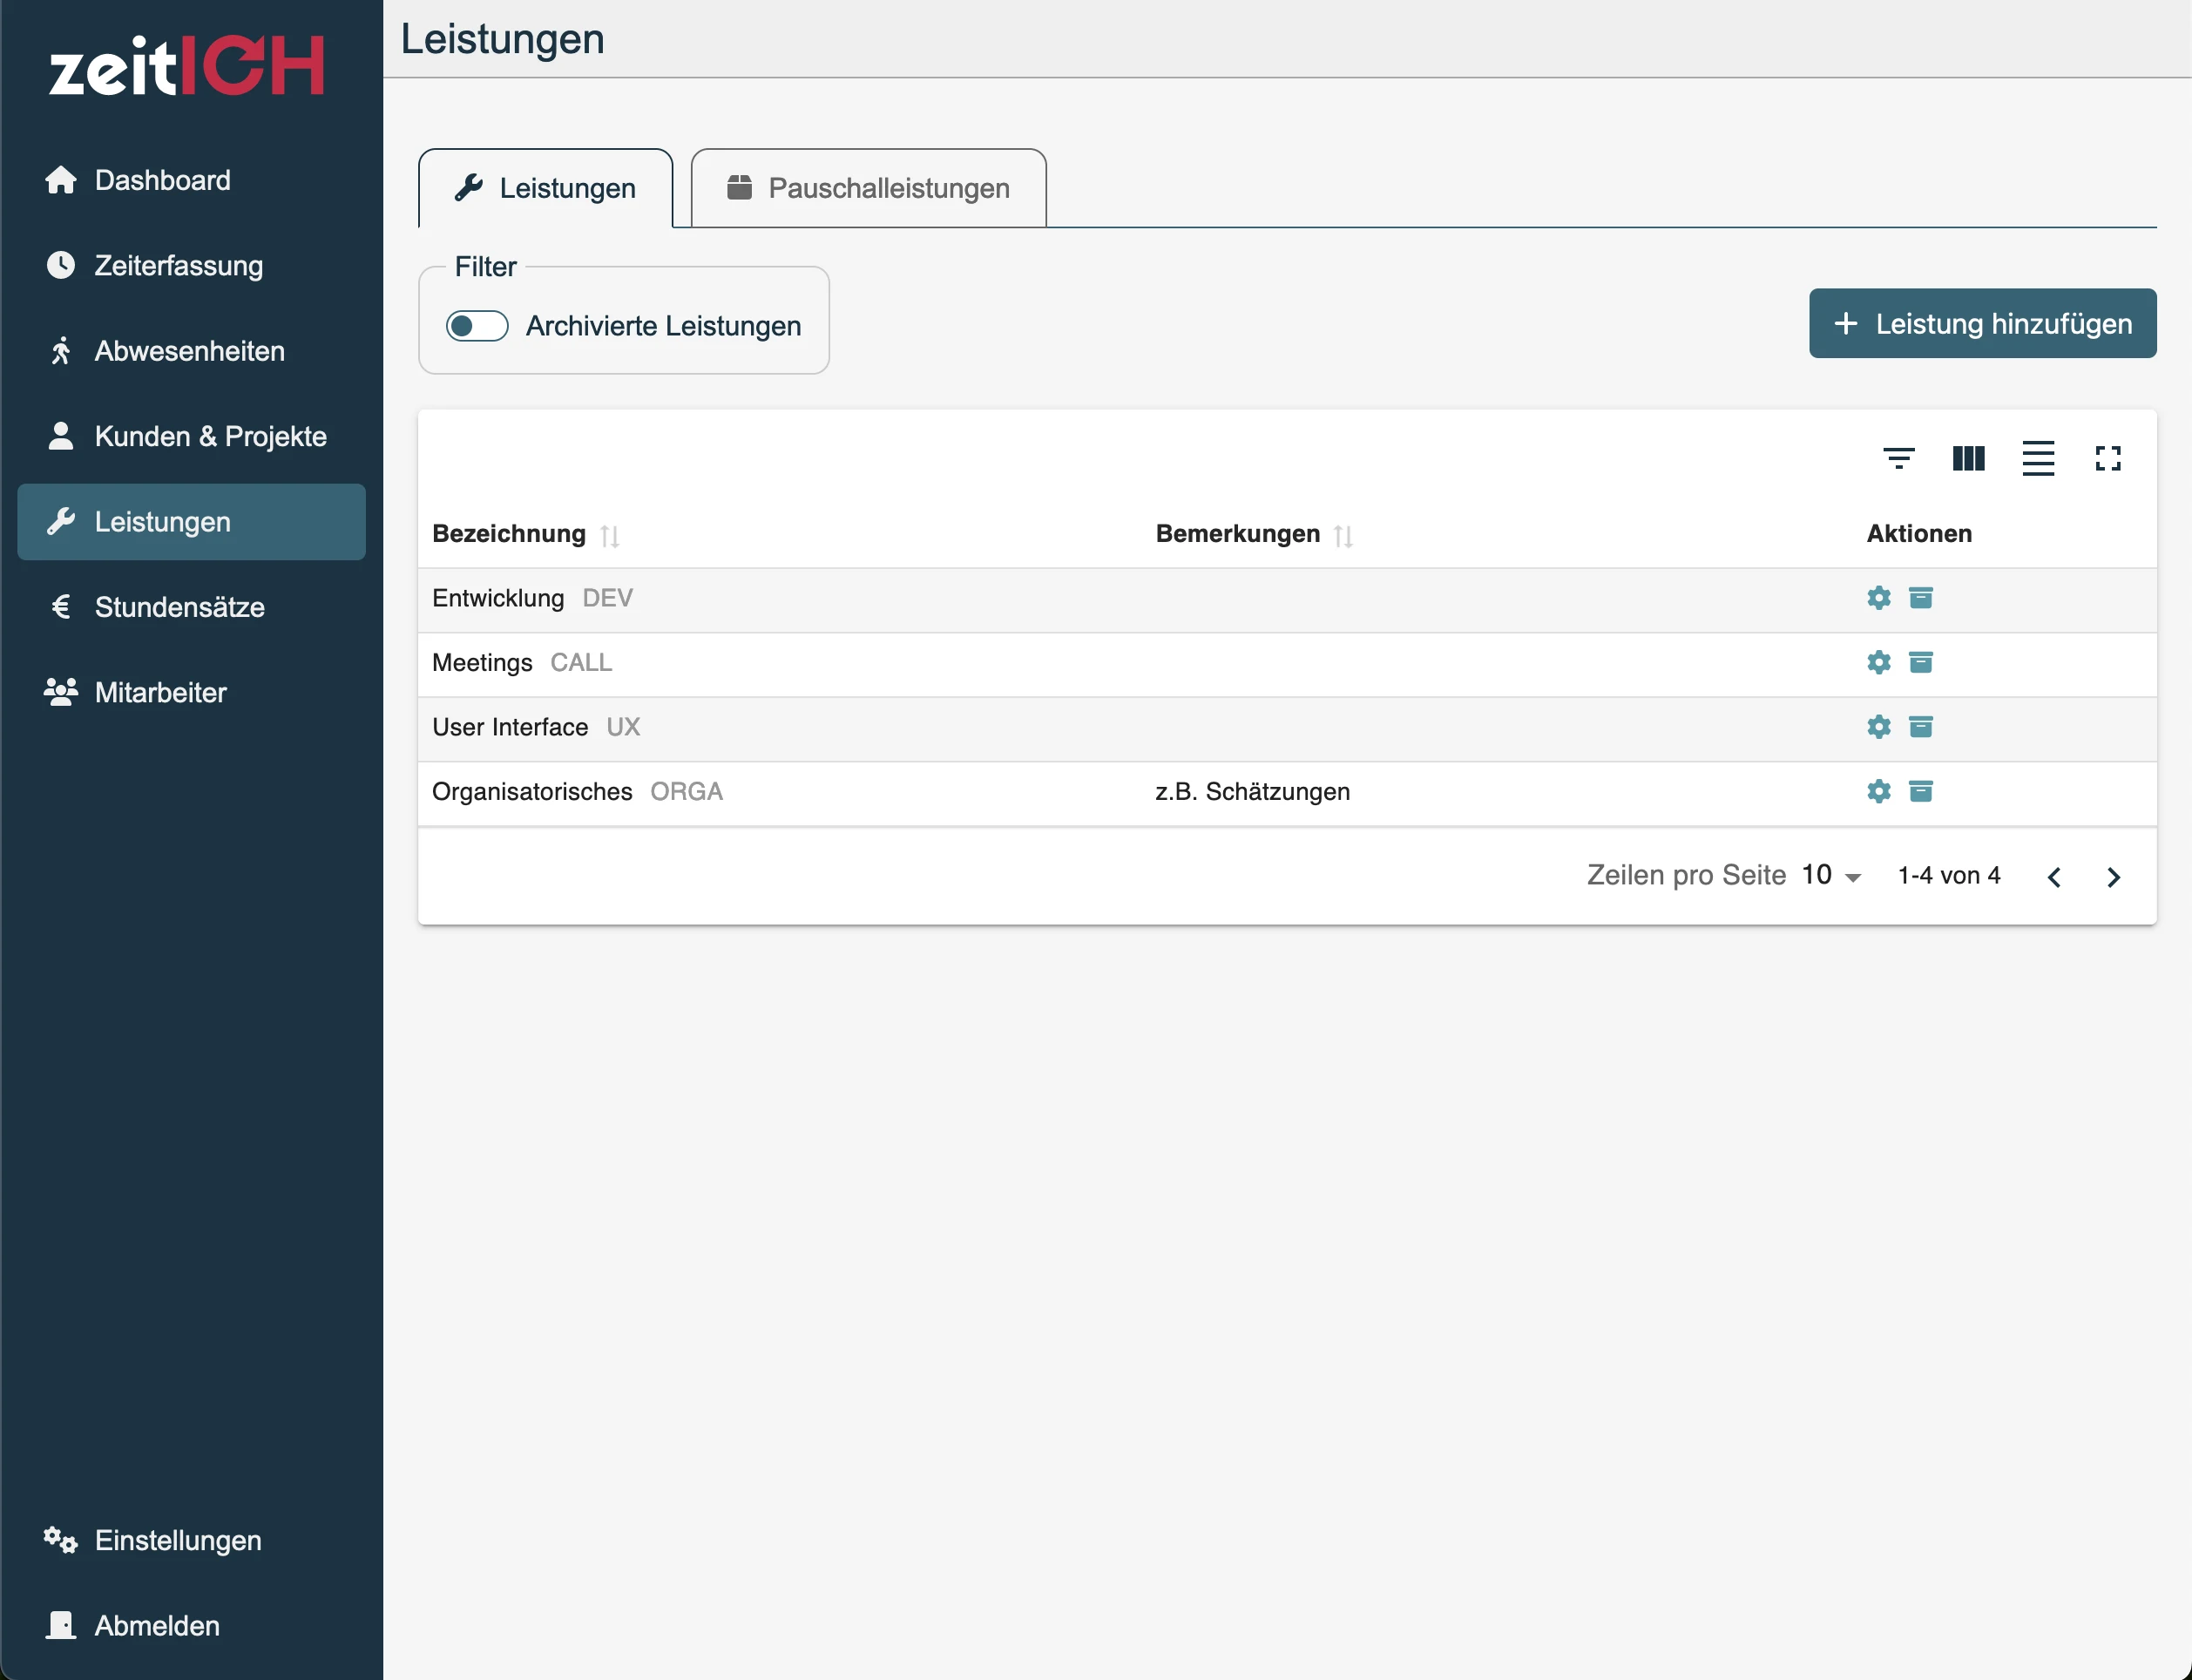Click the 'ORGA' abbreviation
The width and height of the screenshot is (2192, 1680).
687,791
